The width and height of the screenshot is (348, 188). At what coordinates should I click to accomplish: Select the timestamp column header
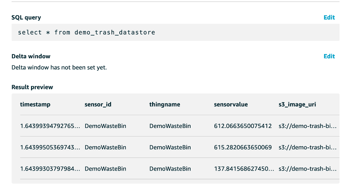point(35,104)
